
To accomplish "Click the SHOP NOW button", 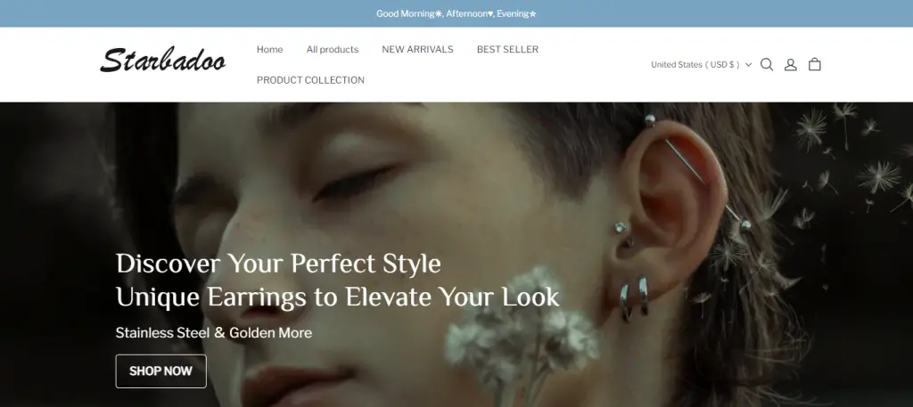I will pos(160,371).
